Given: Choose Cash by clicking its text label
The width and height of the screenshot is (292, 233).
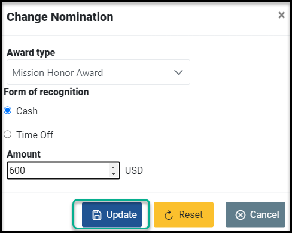Looking at the screenshot, I should tap(27, 111).
